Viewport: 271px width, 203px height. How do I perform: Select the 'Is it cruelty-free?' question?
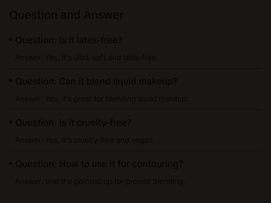tap(73, 123)
